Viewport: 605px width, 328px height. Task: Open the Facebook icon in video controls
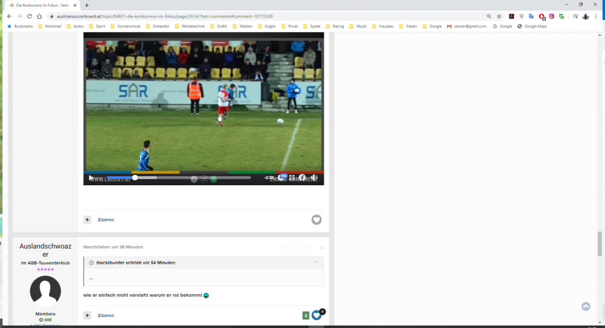[302, 177]
